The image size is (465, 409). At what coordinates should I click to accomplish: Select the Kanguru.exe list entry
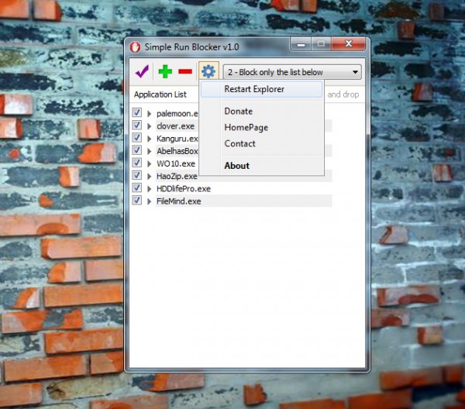[x=177, y=139]
